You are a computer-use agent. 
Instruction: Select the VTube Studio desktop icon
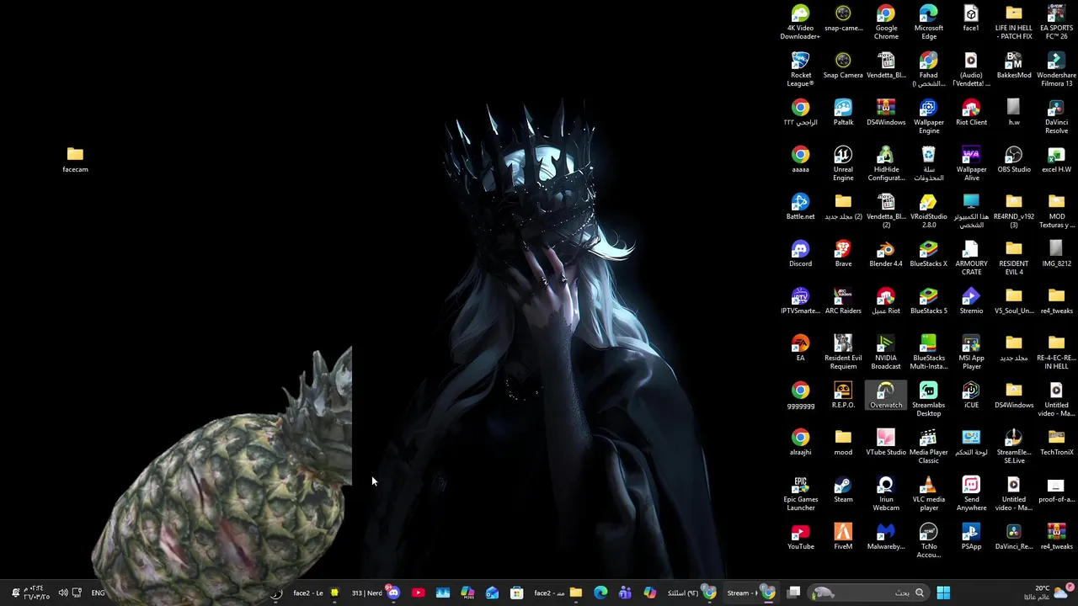tap(886, 443)
